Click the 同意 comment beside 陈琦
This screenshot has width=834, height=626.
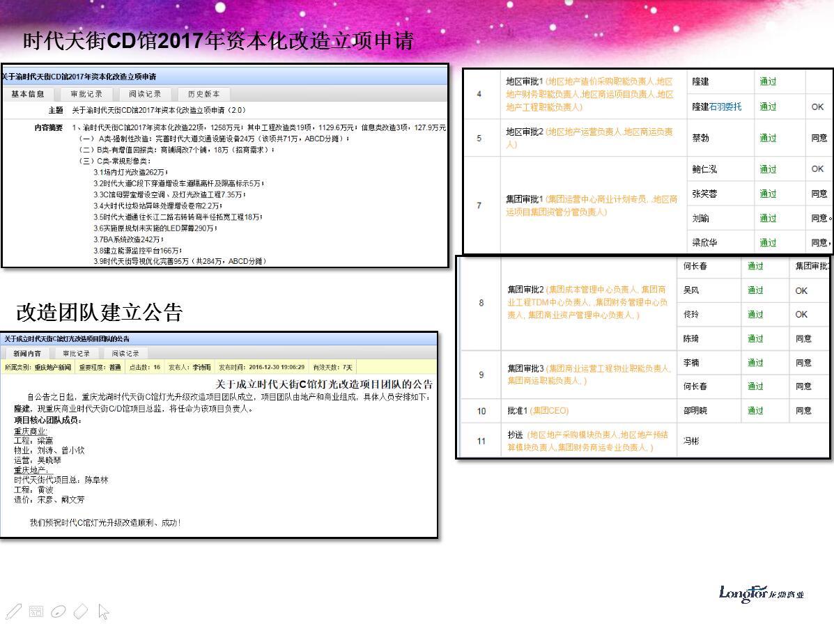point(803,338)
